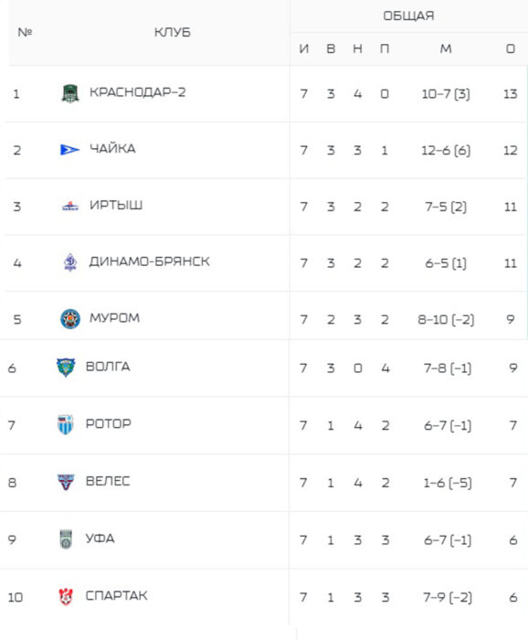528x640 pixels.
Task: Click the Волга shield logo
Action: click(x=66, y=368)
